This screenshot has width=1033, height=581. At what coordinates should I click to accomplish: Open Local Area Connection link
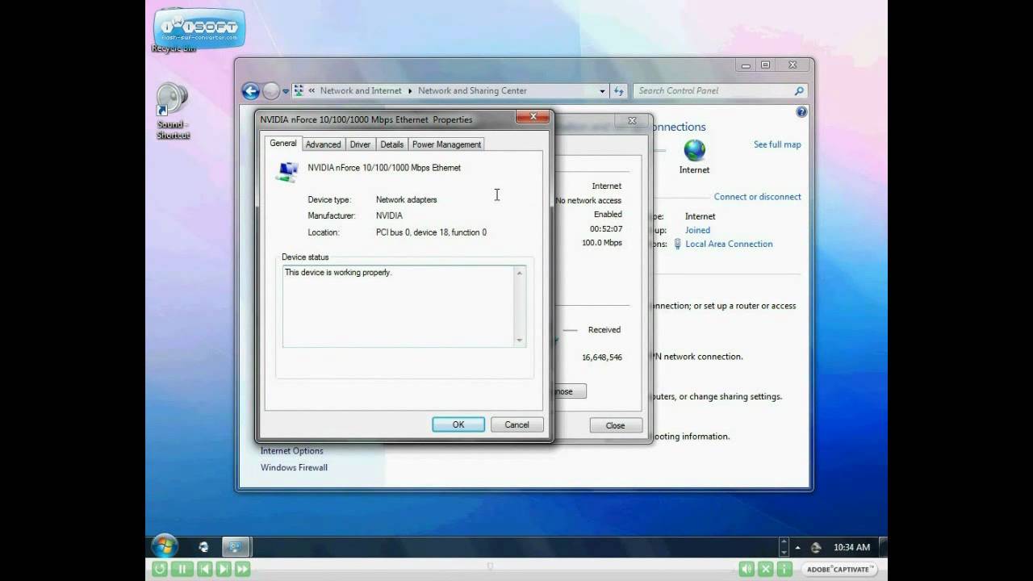tap(729, 244)
